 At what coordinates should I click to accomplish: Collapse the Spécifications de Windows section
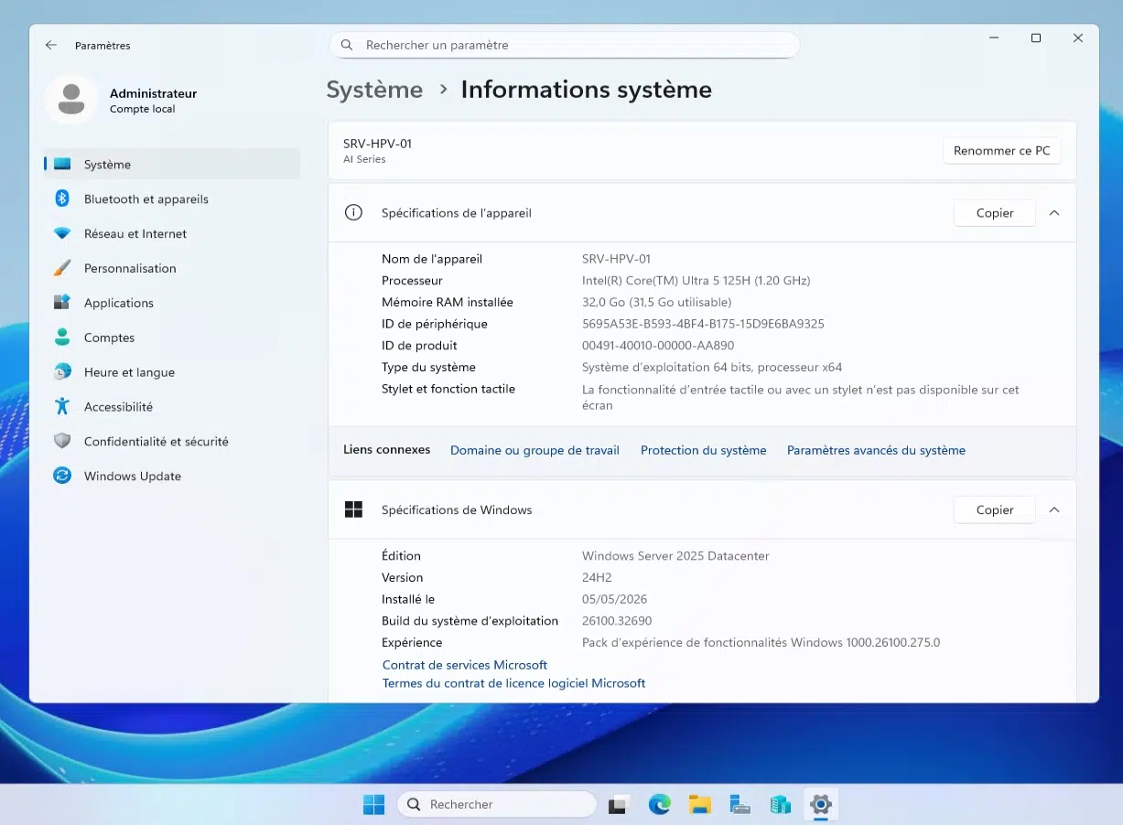[1054, 510]
